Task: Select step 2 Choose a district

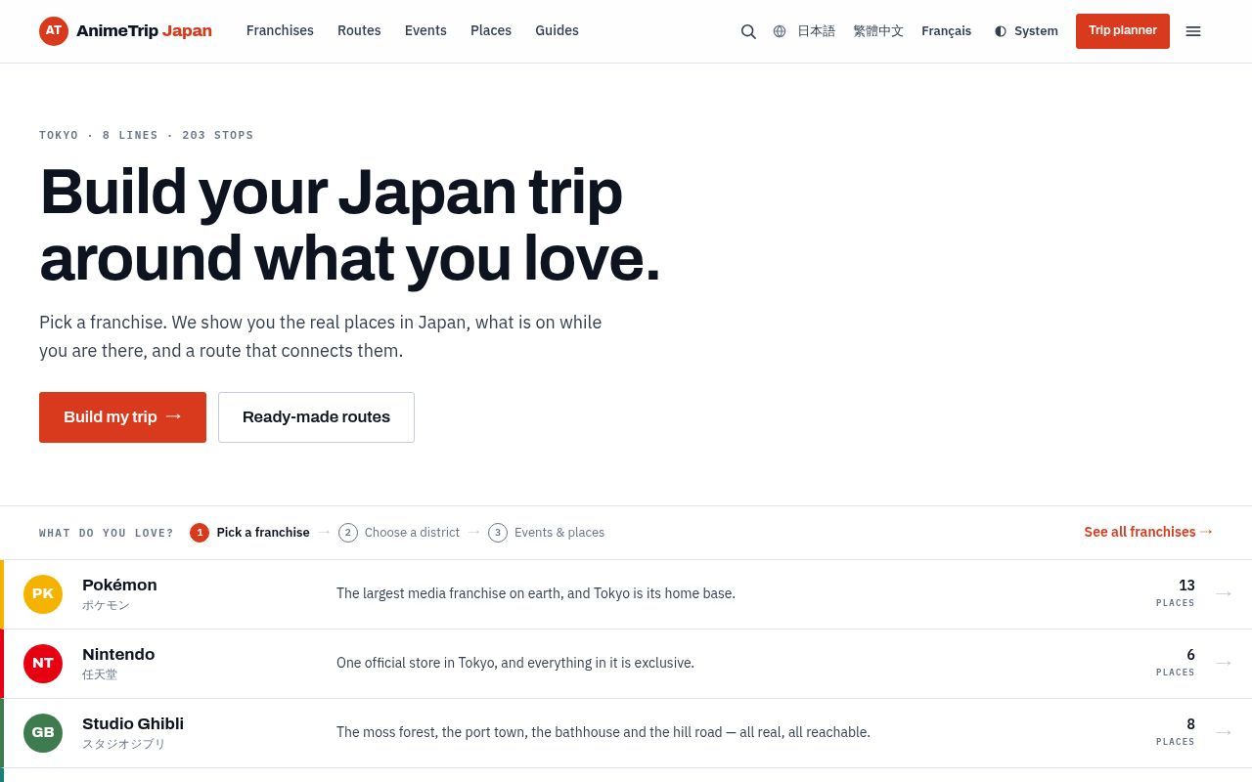Action: pos(399,533)
